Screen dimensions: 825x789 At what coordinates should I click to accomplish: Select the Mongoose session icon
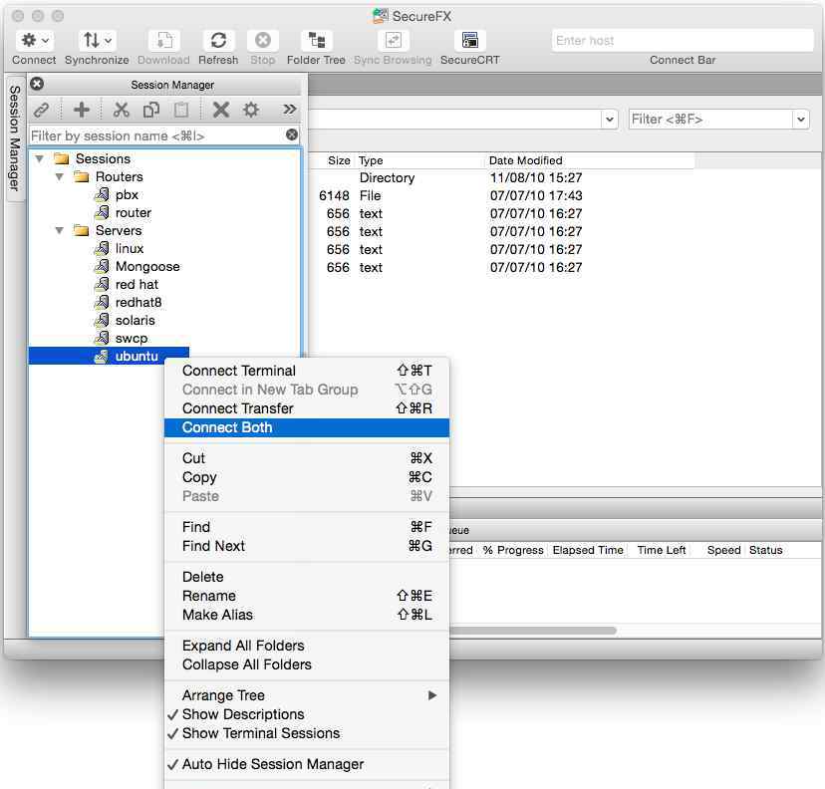click(102, 266)
